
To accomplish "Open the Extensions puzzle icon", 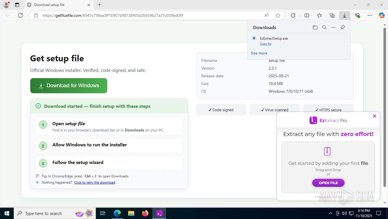I will click(x=293, y=15).
